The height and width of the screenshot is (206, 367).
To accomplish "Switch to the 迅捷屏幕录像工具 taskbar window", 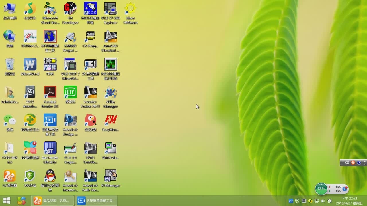I will [x=96, y=201].
